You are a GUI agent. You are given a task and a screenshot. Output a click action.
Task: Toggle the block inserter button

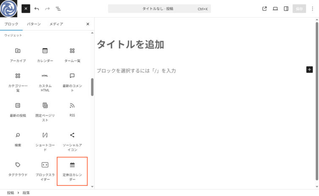pyautogui.click(x=26, y=8)
